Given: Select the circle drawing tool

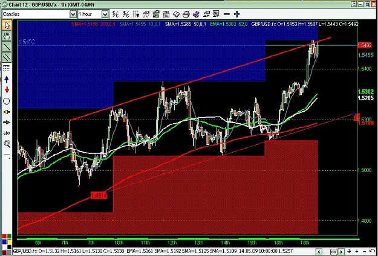Looking at the screenshot, I should [x=7, y=101].
